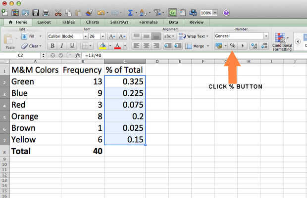The width and height of the screenshot is (307, 198).
Task: Open the Media Browser icon
Action: click(x=193, y=13)
